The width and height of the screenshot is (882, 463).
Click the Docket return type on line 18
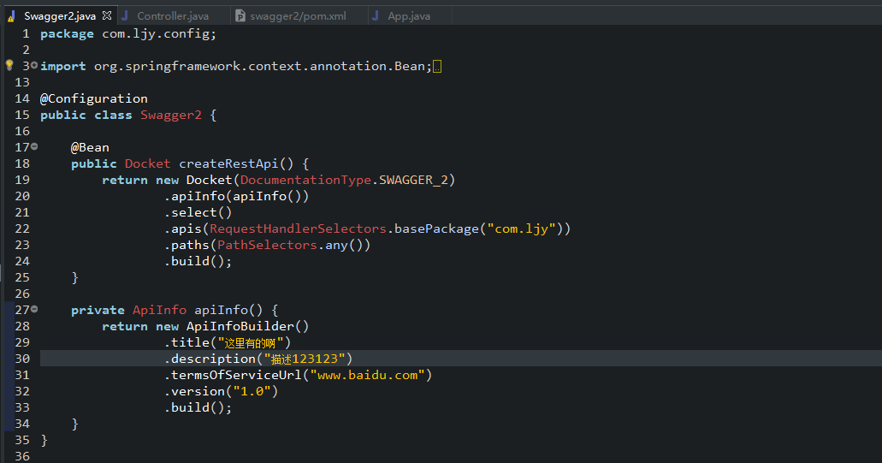click(x=147, y=163)
